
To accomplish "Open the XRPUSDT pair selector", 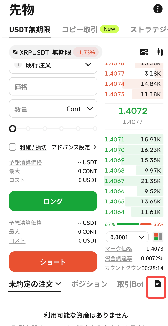I will click(x=55, y=52).
